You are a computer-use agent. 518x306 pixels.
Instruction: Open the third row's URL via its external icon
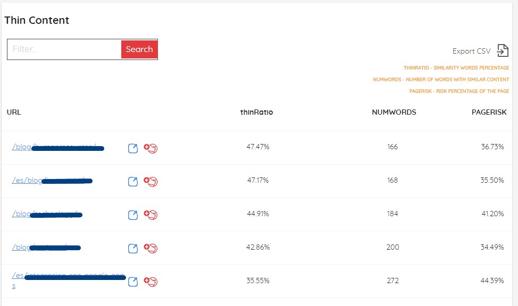tap(132, 215)
